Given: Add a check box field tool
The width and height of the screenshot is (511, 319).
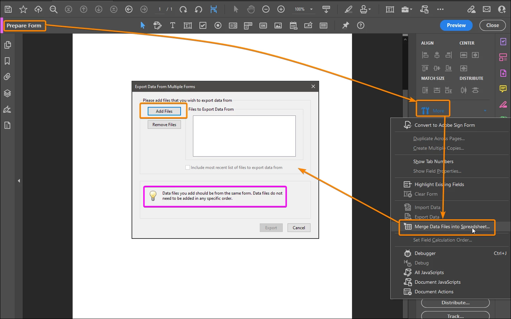Looking at the screenshot, I should [203, 25].
